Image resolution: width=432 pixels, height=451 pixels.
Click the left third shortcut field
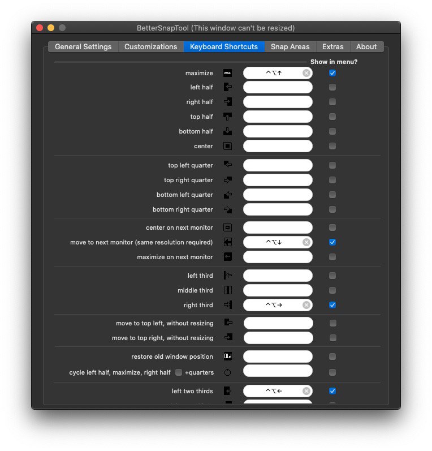click(x=278, y=276)
